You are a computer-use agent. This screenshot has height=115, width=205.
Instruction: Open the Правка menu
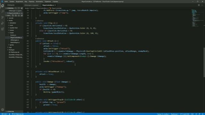(12, 2)
